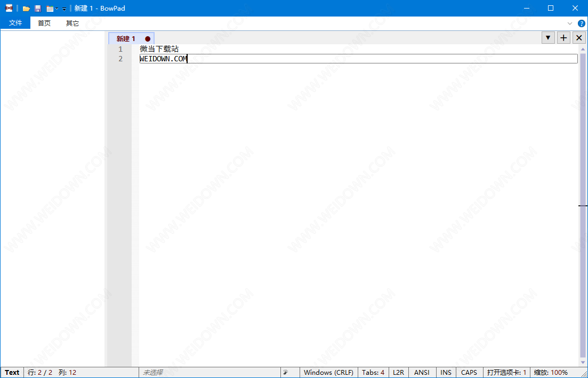Click the CAPS lock indicator in status bar
The image size is (588, 378).
click(x=469, y=372)
